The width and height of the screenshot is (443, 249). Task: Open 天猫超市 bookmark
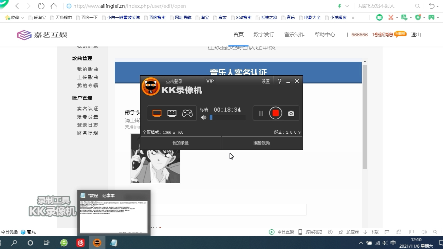click(61, 18)
